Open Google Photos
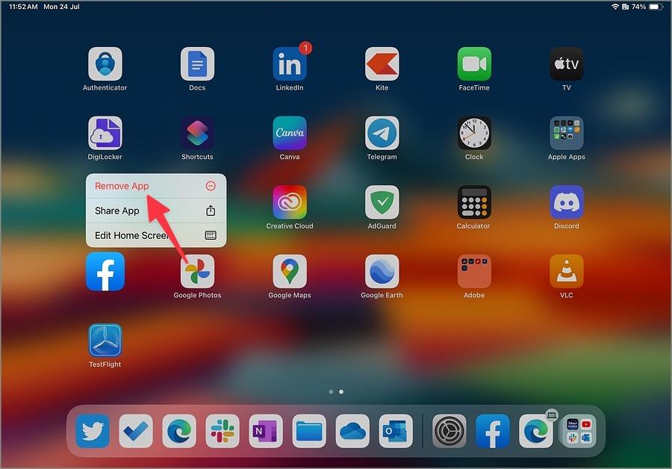This screenshot has height=469, width=672. point(197,271)
